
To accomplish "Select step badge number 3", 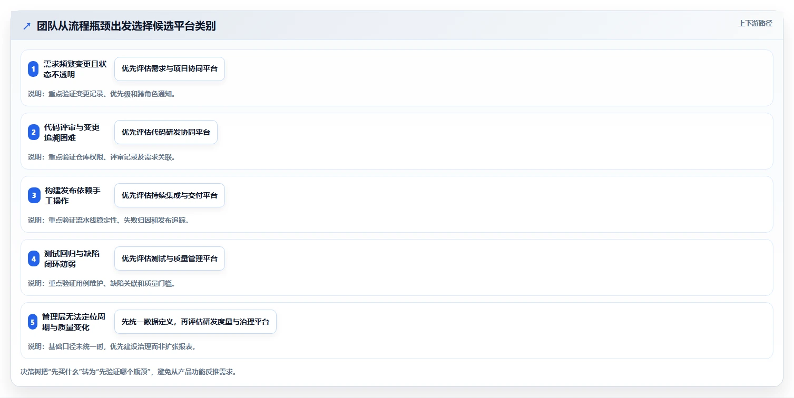I will click(33, 195).
